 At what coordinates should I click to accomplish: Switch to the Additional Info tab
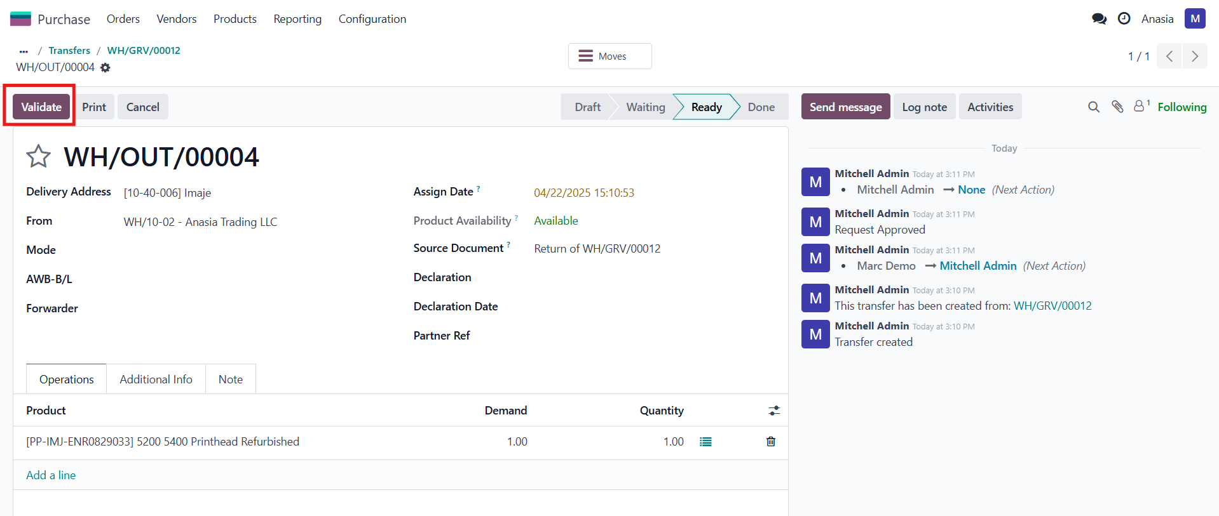click(156, 379)
